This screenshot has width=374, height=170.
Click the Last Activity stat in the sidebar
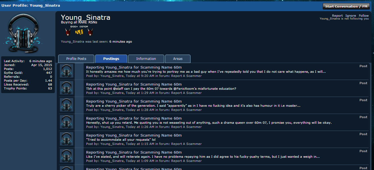(28, 61)
